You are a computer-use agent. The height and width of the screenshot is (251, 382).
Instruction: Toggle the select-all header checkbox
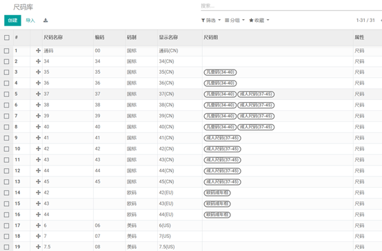click(x=7, y=37)
